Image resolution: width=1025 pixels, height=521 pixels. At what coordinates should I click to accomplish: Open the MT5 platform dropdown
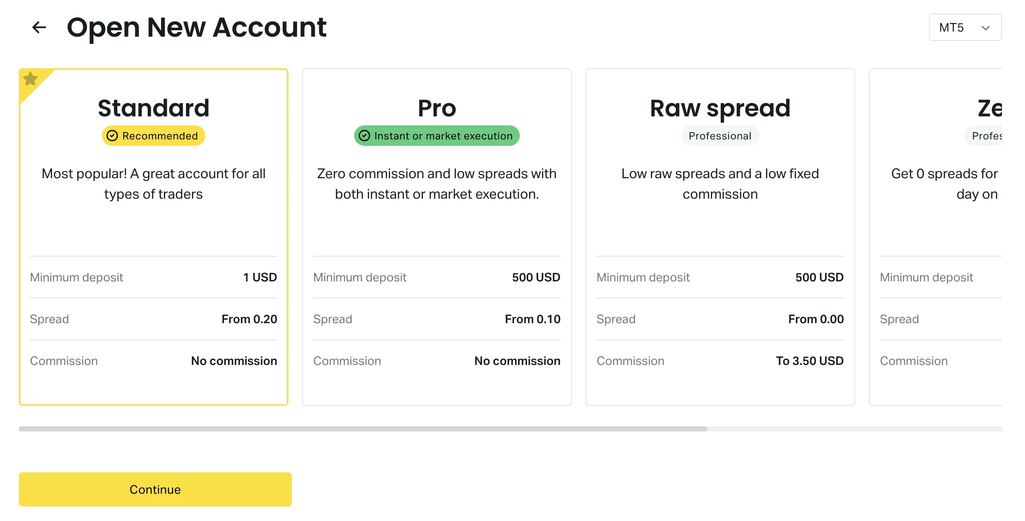pos(965,27)
